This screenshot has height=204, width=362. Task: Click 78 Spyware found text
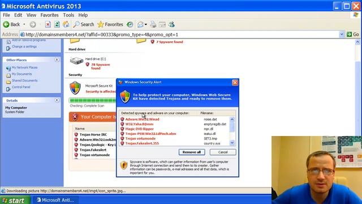click(100, 66)
